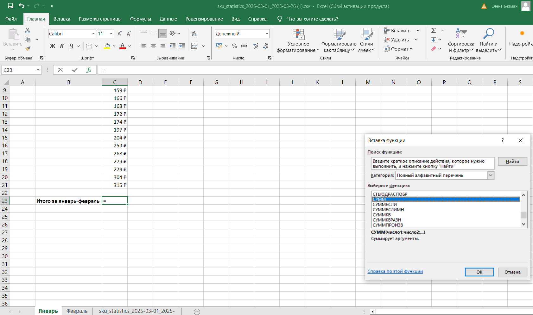533x315 pixels.
Task: Open Find and Select magnifier icon
Action: [488, 34]
